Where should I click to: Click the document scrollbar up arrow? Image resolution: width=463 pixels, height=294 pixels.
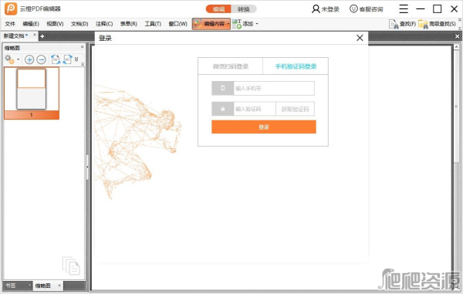click(x=456, y=47)
